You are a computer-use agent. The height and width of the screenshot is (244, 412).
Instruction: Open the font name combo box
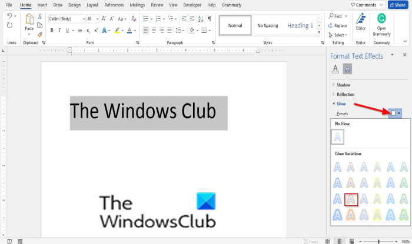67,19
